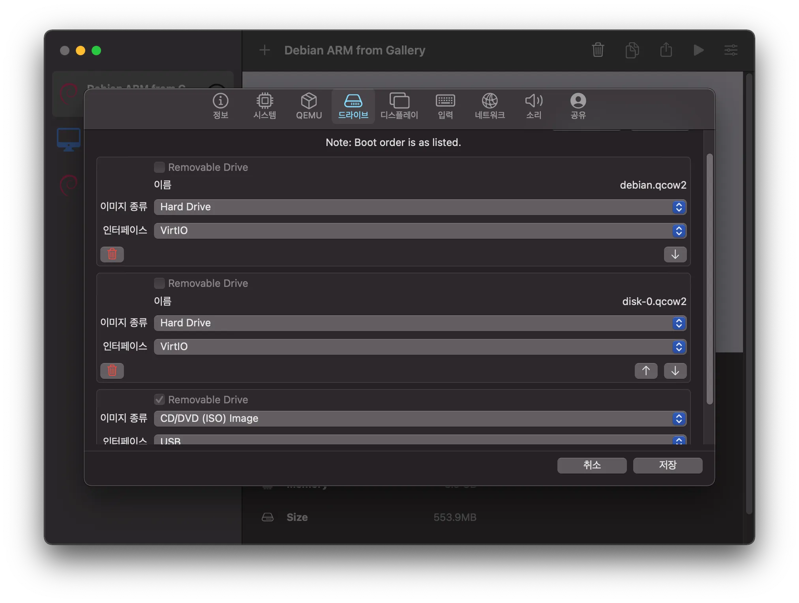
Task: Open VirtIO interface dropdown for disk-0.qcow2
Action: [420, 347]
